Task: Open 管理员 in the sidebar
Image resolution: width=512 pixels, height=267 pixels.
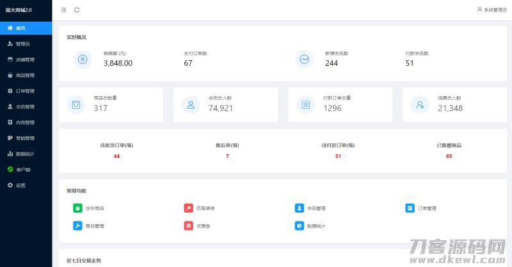Action: [26, 44]
